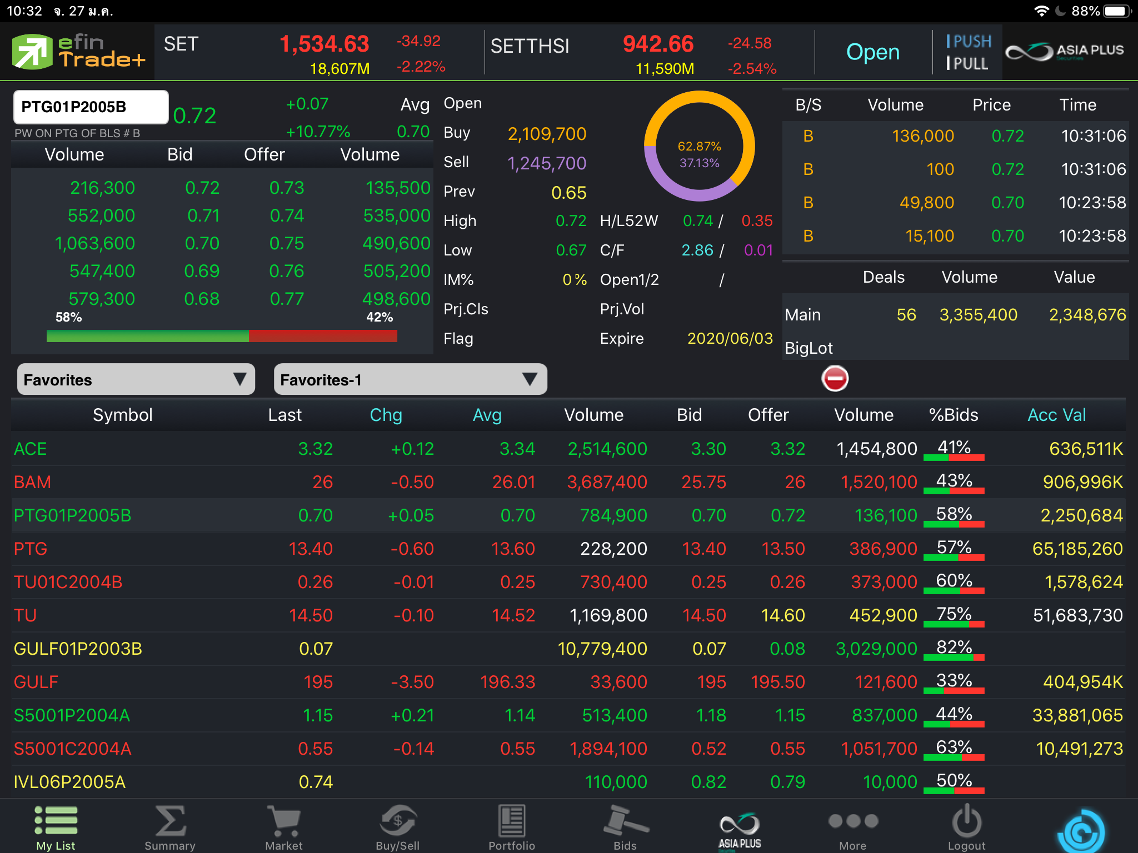Expand the Favorites dropdown
1138x853 pixels.
click(x=136, y=380)
